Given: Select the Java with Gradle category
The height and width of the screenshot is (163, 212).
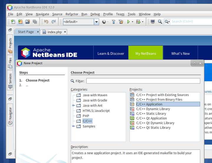Looking at the screenshot, I should tap(95, 100).
